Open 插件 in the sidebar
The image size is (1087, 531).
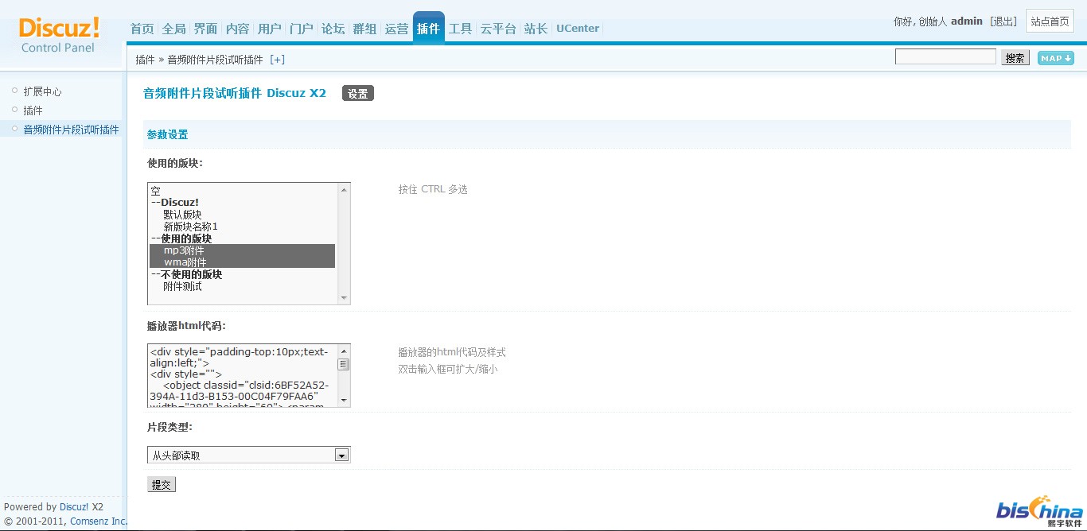(33, 110)
